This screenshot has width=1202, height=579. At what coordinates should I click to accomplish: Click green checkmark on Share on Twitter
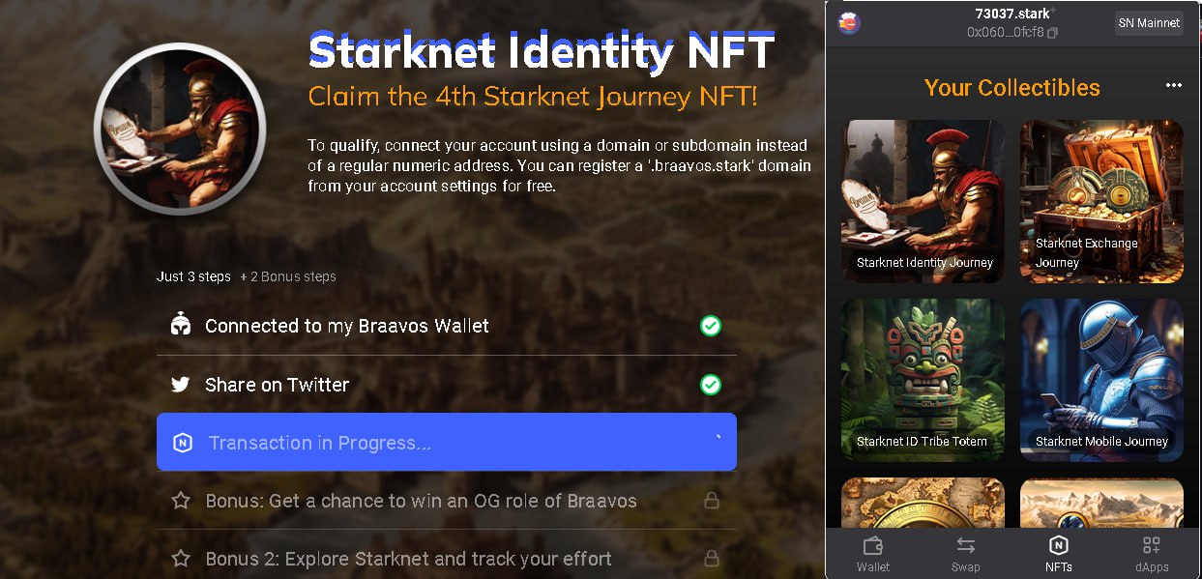pos(710,385)
